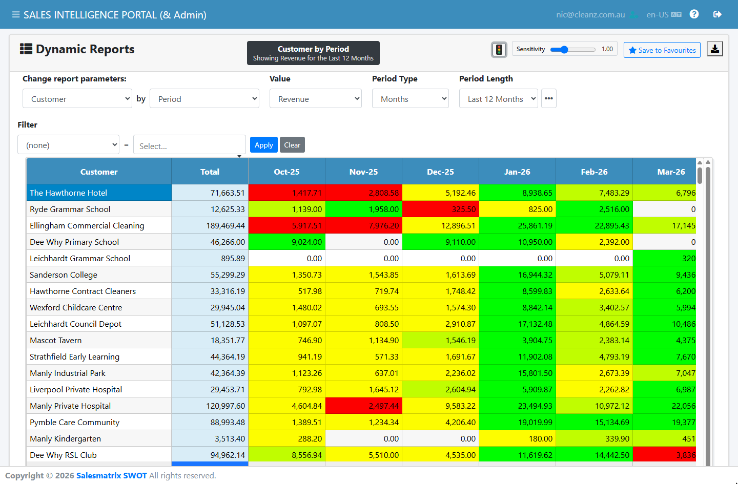This screenshot has width=738, height=484.
Task: Open the hamburger navigation menu
Action: point(16,15)
